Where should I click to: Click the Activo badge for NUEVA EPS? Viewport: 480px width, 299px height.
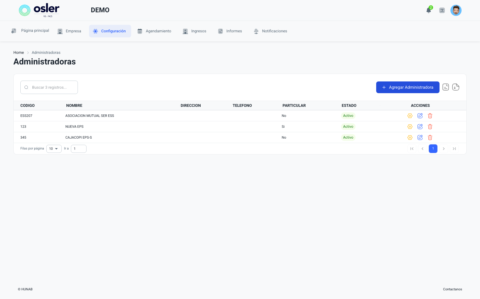[x=348, y=127]
